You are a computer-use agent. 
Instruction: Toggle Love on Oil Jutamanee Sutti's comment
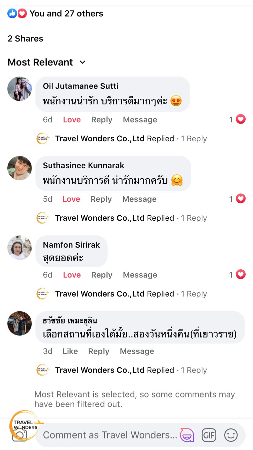click(x=72, y=120)
